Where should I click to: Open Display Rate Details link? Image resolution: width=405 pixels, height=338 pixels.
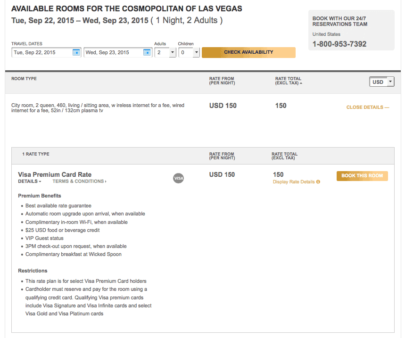(294, 182)
